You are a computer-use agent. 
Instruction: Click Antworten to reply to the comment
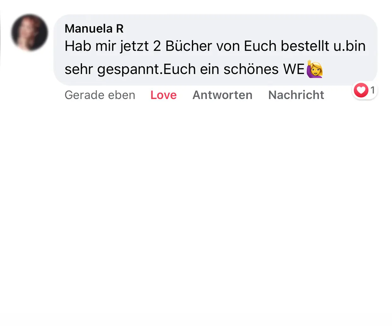[x=222, y=95]
